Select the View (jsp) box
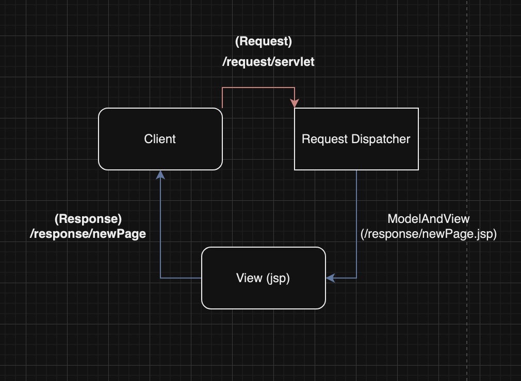The height and width of the screenshot is (381, 521). [x=264, y=278]
